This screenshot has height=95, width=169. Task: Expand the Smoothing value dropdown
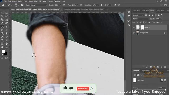click(98, 5)
